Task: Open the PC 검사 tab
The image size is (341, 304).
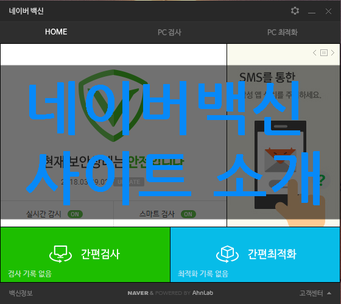Action: pos(169,32)
